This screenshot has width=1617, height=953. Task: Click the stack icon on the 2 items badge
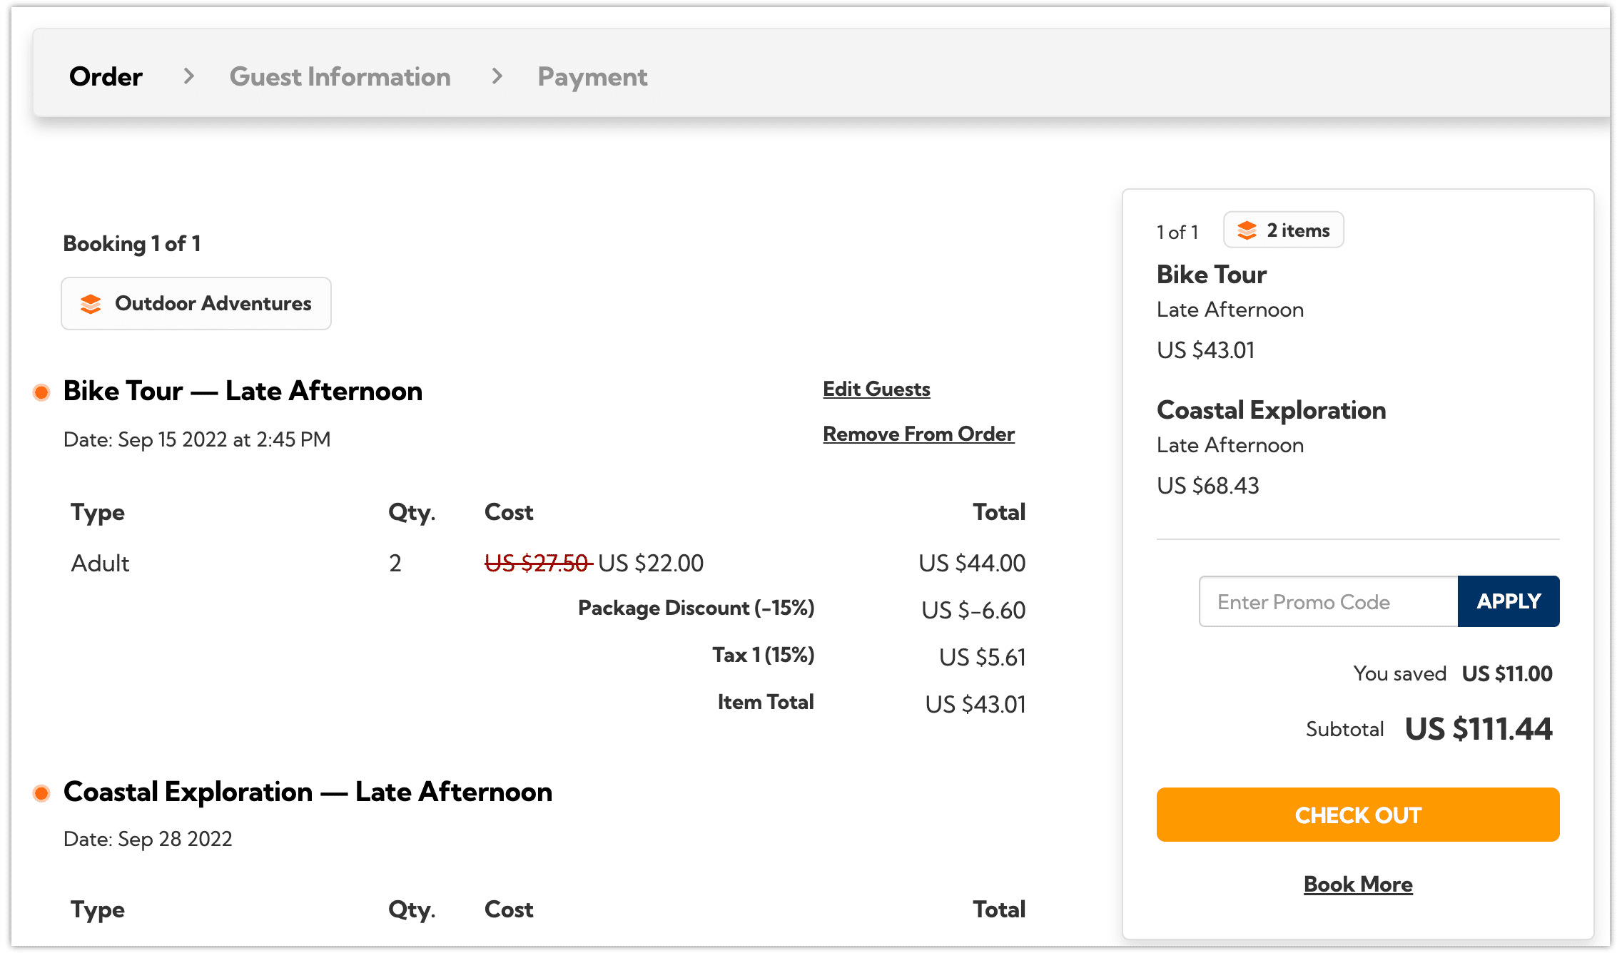pyautogui.click(x=1248, y=230)
